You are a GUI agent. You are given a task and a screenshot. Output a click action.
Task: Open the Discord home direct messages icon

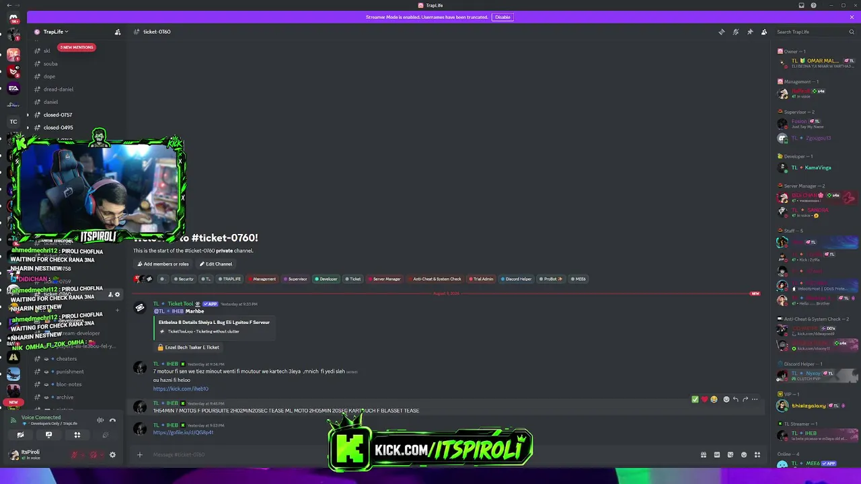coord(13,19)
